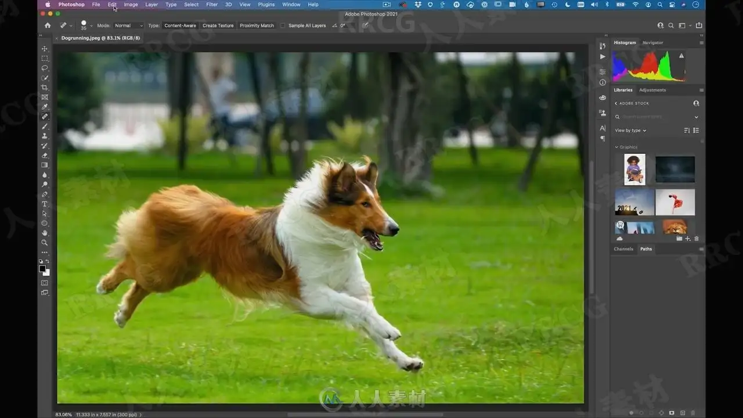Swap foreground and background colors
Image resolution: width=743 pixels, height=418 pixels.
click(48, 262)
